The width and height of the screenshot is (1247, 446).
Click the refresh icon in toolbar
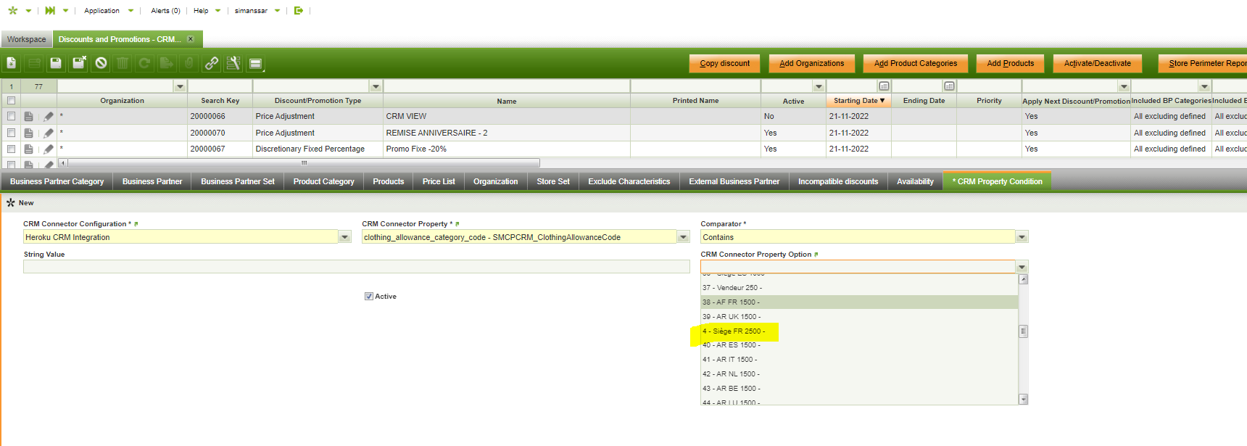(144, 63)
